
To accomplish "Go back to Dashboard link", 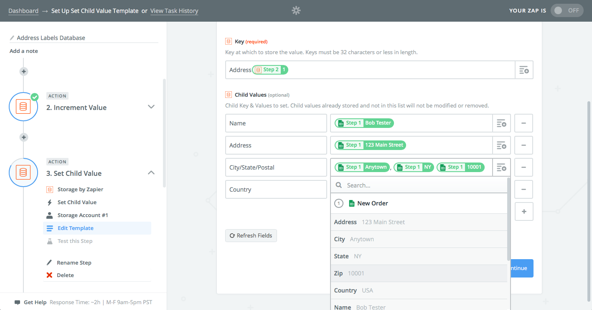I will [23, 11].
